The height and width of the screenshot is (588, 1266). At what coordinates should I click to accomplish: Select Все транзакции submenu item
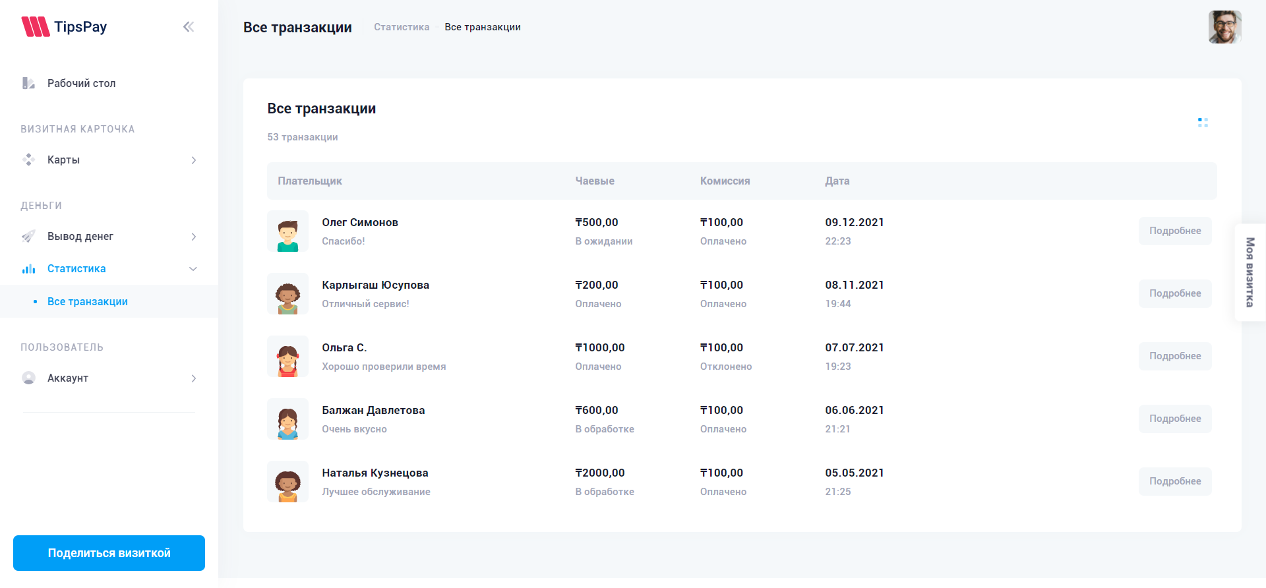(x=109, y=301)
